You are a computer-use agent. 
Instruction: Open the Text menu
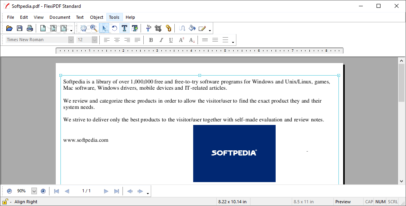[x=80, y=17]
